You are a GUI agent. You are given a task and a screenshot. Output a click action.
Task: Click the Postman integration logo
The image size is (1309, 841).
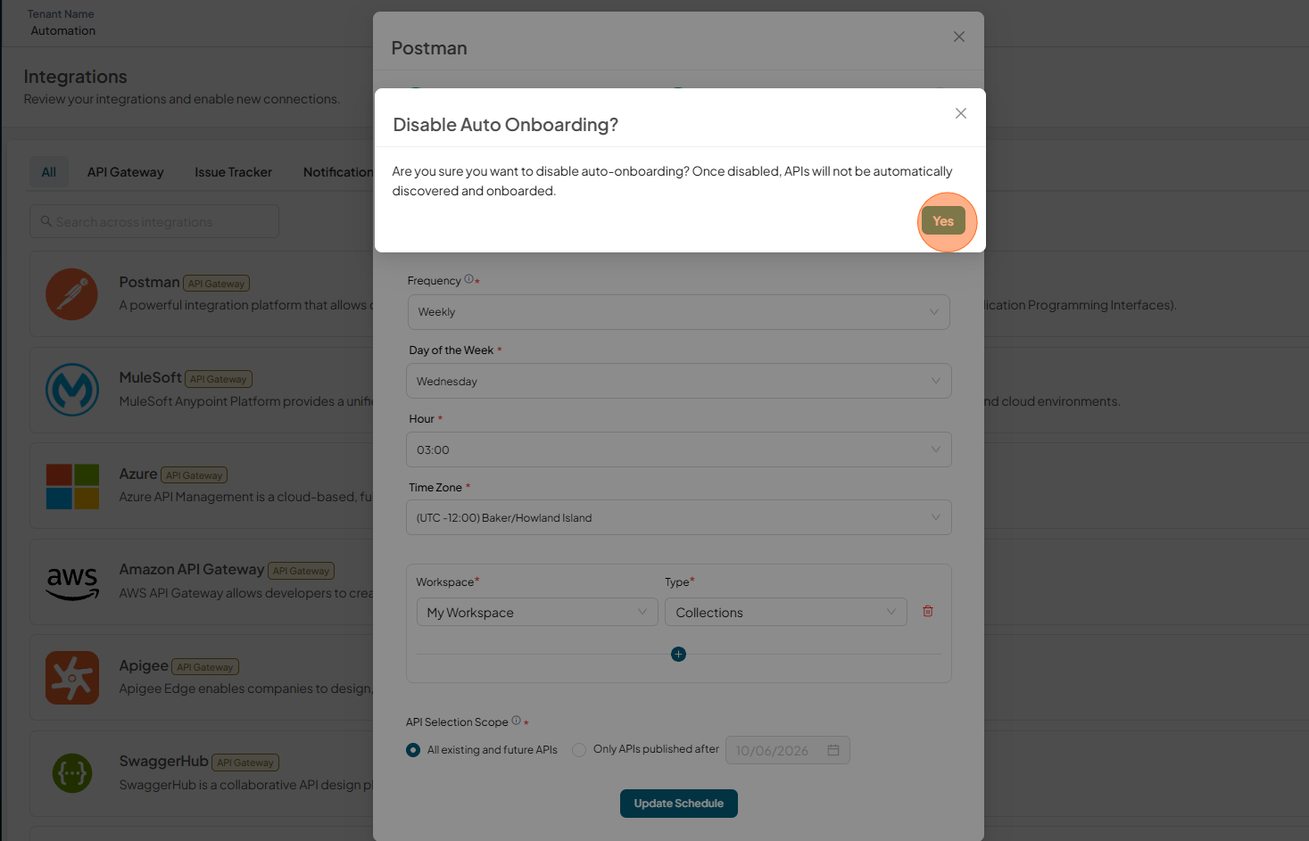[x=71, y=294]
